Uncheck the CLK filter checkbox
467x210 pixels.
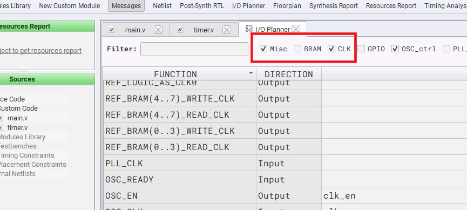point(331,49)
